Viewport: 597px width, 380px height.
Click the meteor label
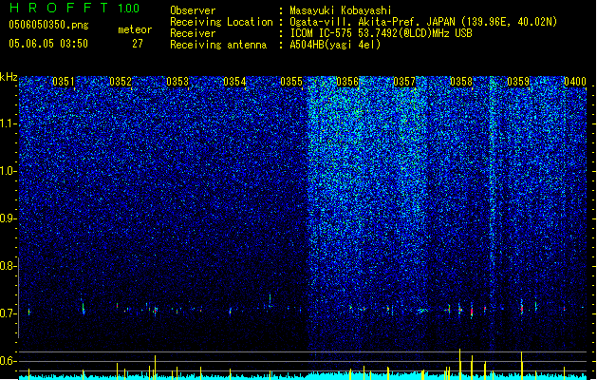pos(135,29)
